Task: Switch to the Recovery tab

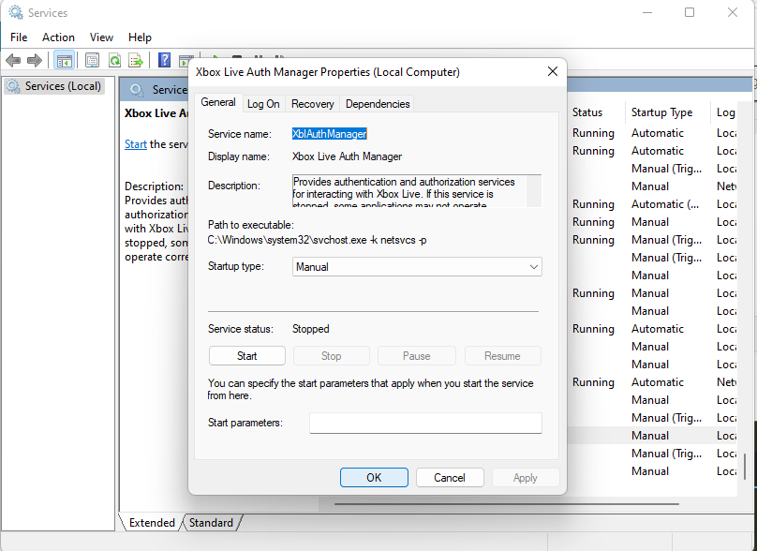Action: [312, 104]
